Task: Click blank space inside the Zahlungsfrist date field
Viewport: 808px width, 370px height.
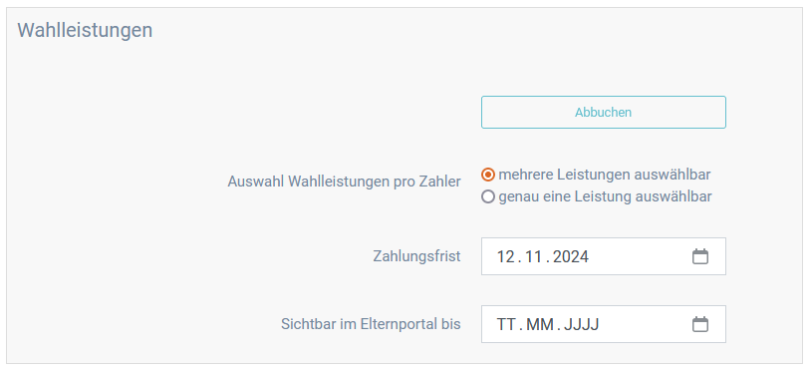Action: tap(639, 256)
